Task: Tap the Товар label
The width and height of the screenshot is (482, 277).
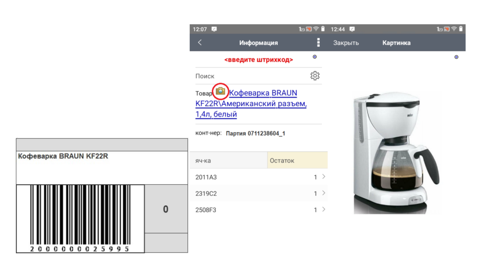Action: [204, 94]
